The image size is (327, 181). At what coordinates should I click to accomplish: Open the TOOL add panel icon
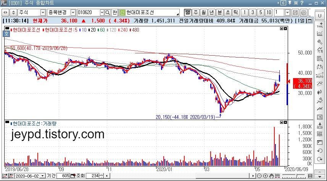320,25
